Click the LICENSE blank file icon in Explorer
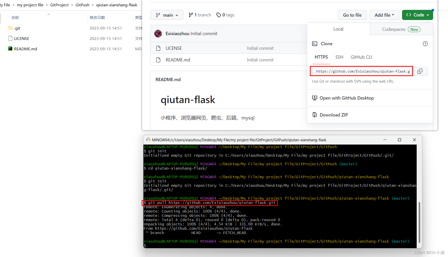The height and width of the screenshot is (257, 448). [x=10, y=38]
